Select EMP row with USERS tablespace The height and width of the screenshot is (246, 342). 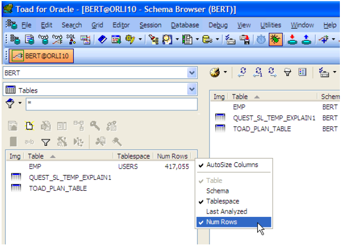[x=101, y=166]
